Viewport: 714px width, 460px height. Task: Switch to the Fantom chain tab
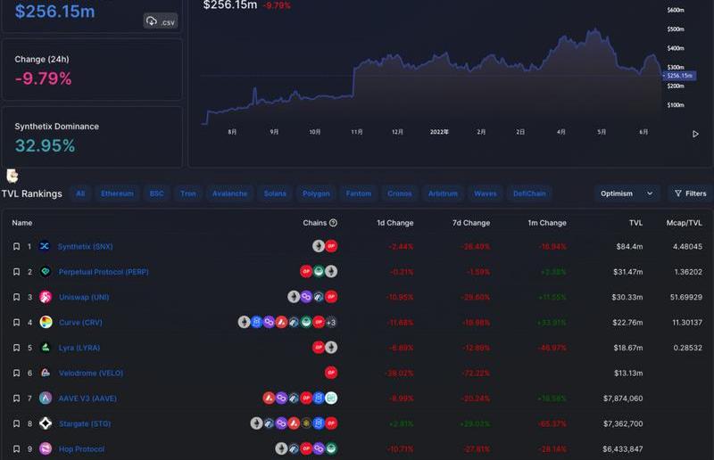pos(359,193)
